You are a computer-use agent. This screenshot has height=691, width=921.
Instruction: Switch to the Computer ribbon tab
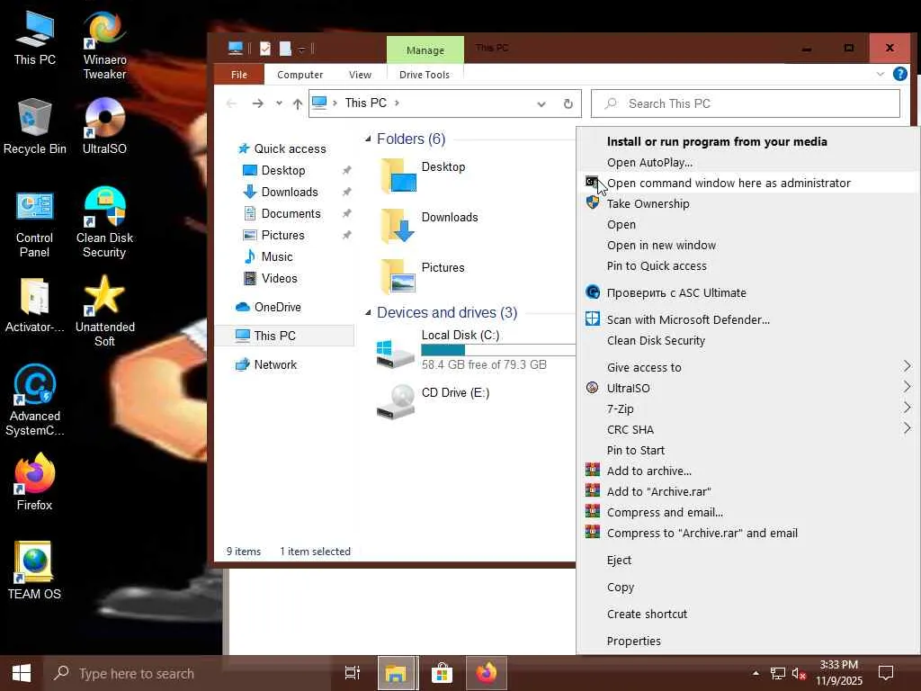[x=300, y=75]
